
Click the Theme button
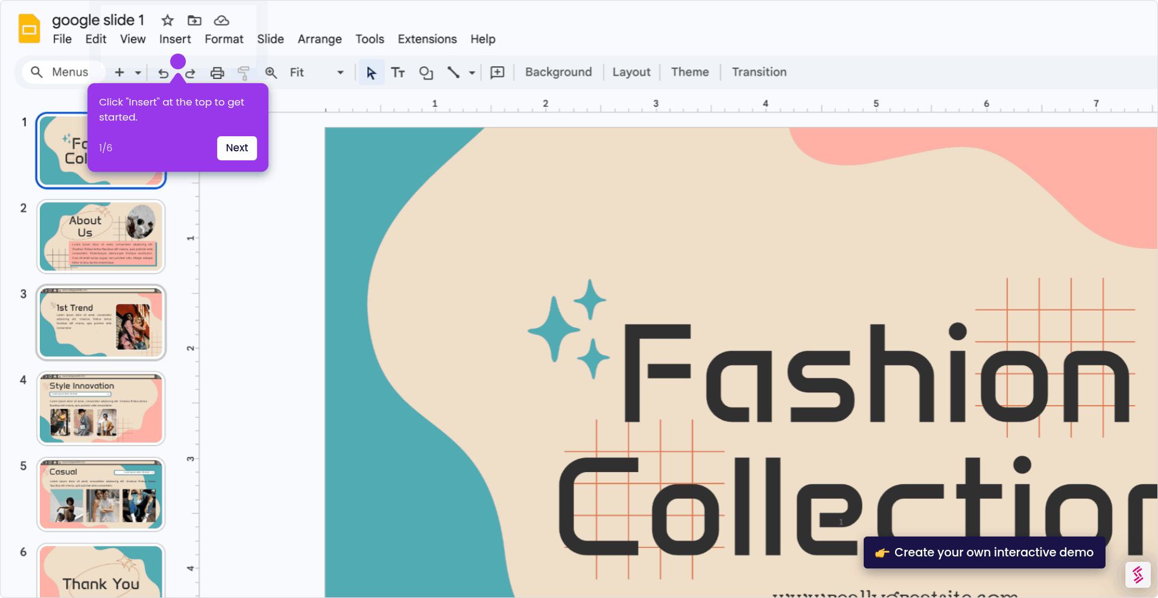tap(690, 72)
